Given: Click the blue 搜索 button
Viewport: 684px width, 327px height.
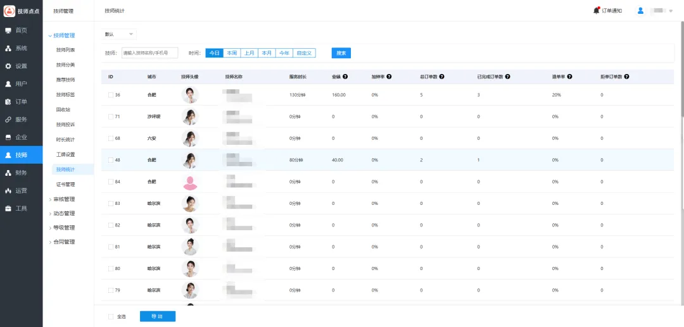Looking at the screenshot, I should (x=341, y=53).
